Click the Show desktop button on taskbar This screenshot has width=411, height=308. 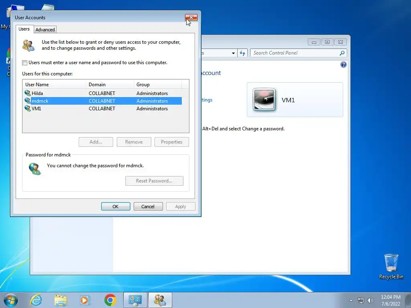click(408, 300)
